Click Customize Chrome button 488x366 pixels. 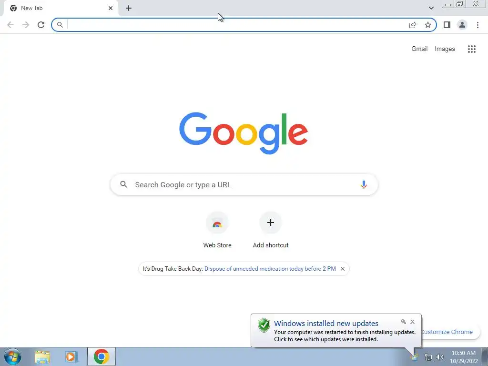pos(450,332)
